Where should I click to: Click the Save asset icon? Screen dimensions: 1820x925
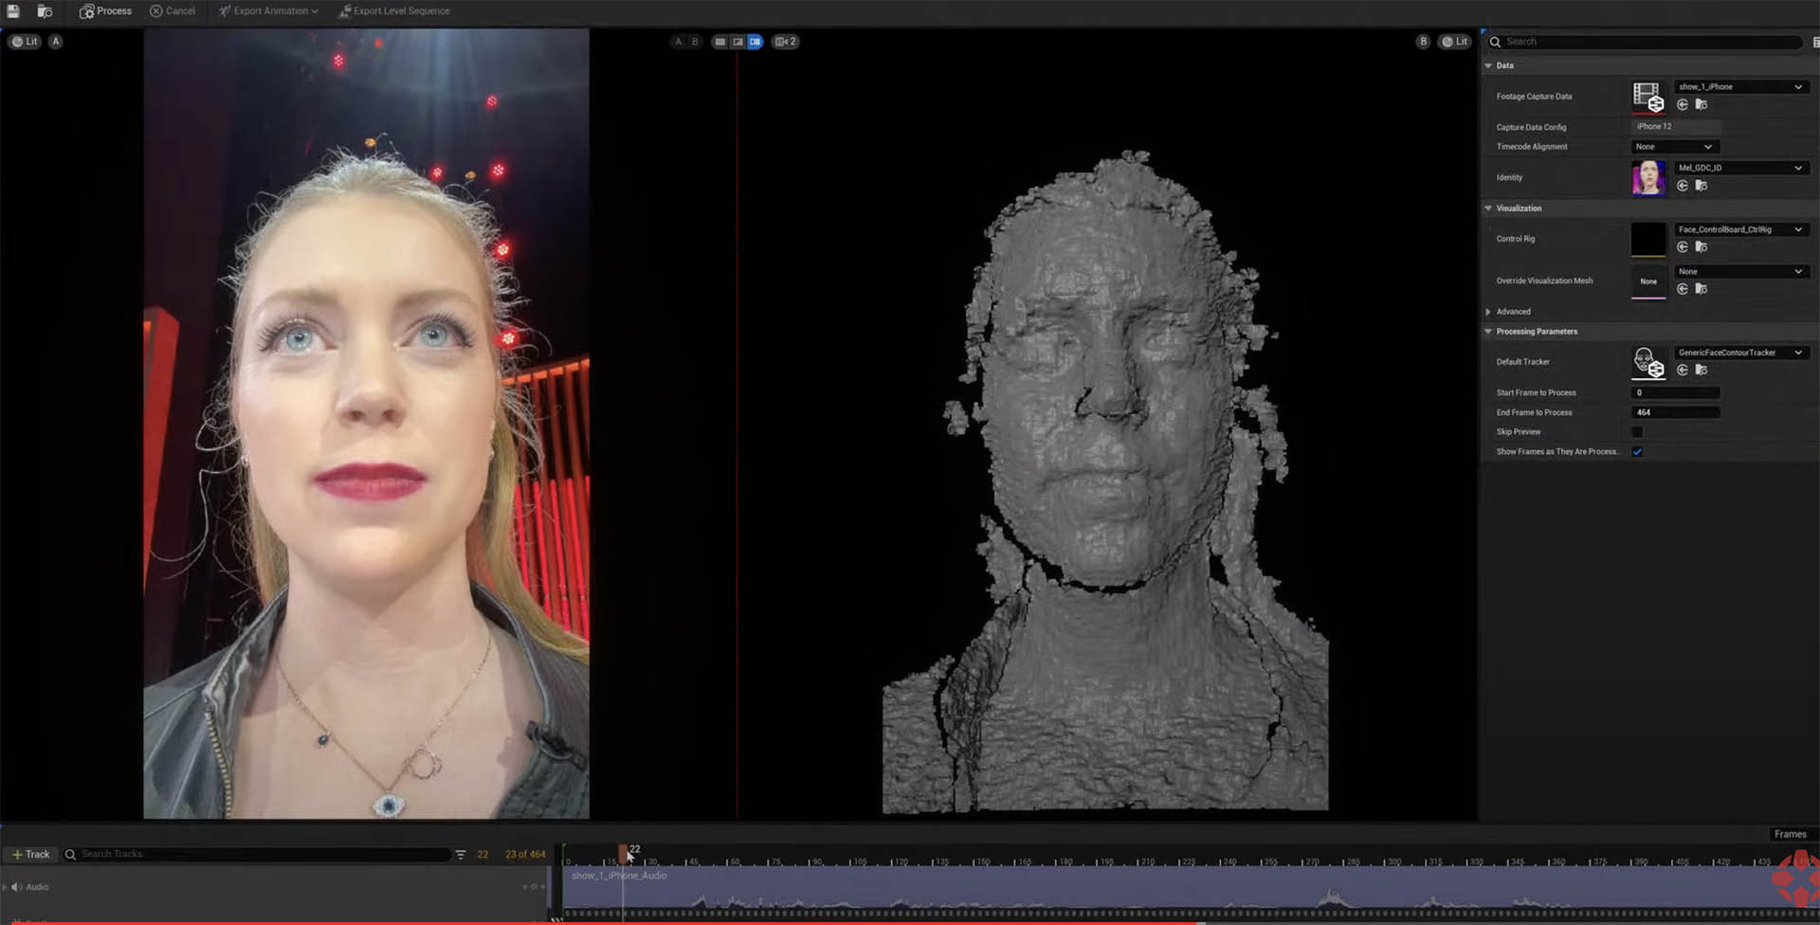13,11
